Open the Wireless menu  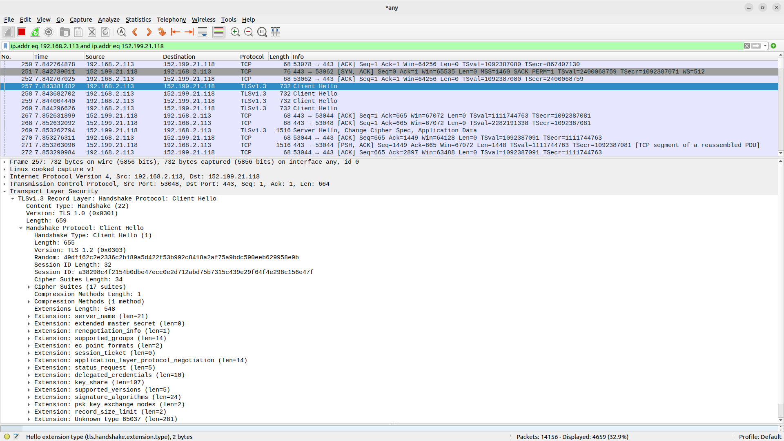click(x=203, y=20)
